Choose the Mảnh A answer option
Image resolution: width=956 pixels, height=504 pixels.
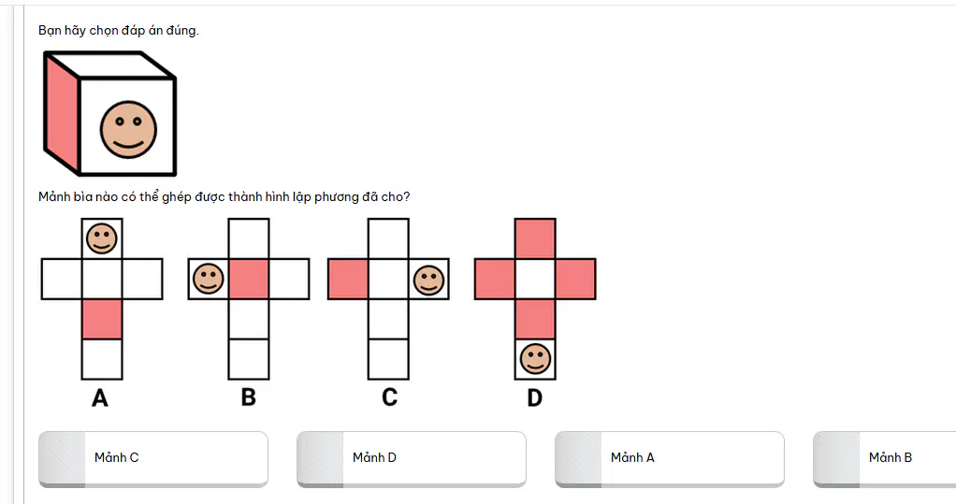pos(670,459)
